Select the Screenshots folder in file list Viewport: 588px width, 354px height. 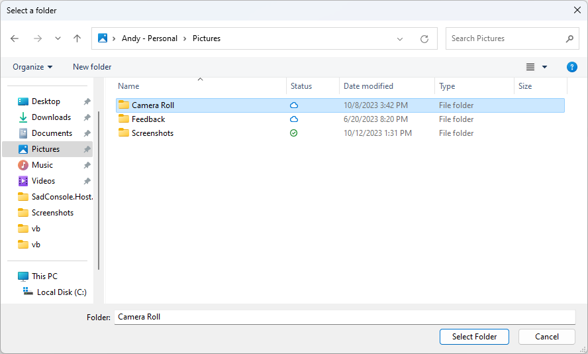point(152,133)
